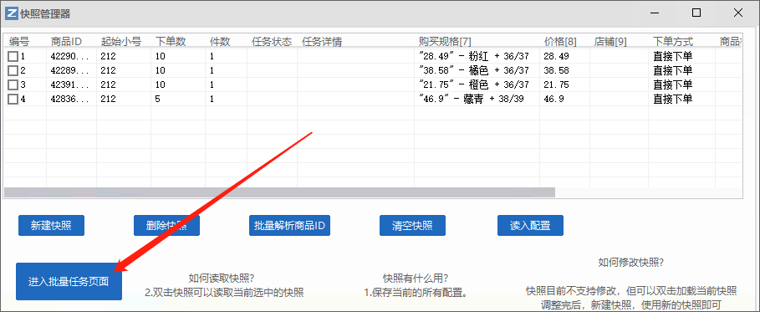The width and height of the screenshot is (760, 312).
Task: Click 直接下单 in row 4
Action: click(x=673, y=99)
